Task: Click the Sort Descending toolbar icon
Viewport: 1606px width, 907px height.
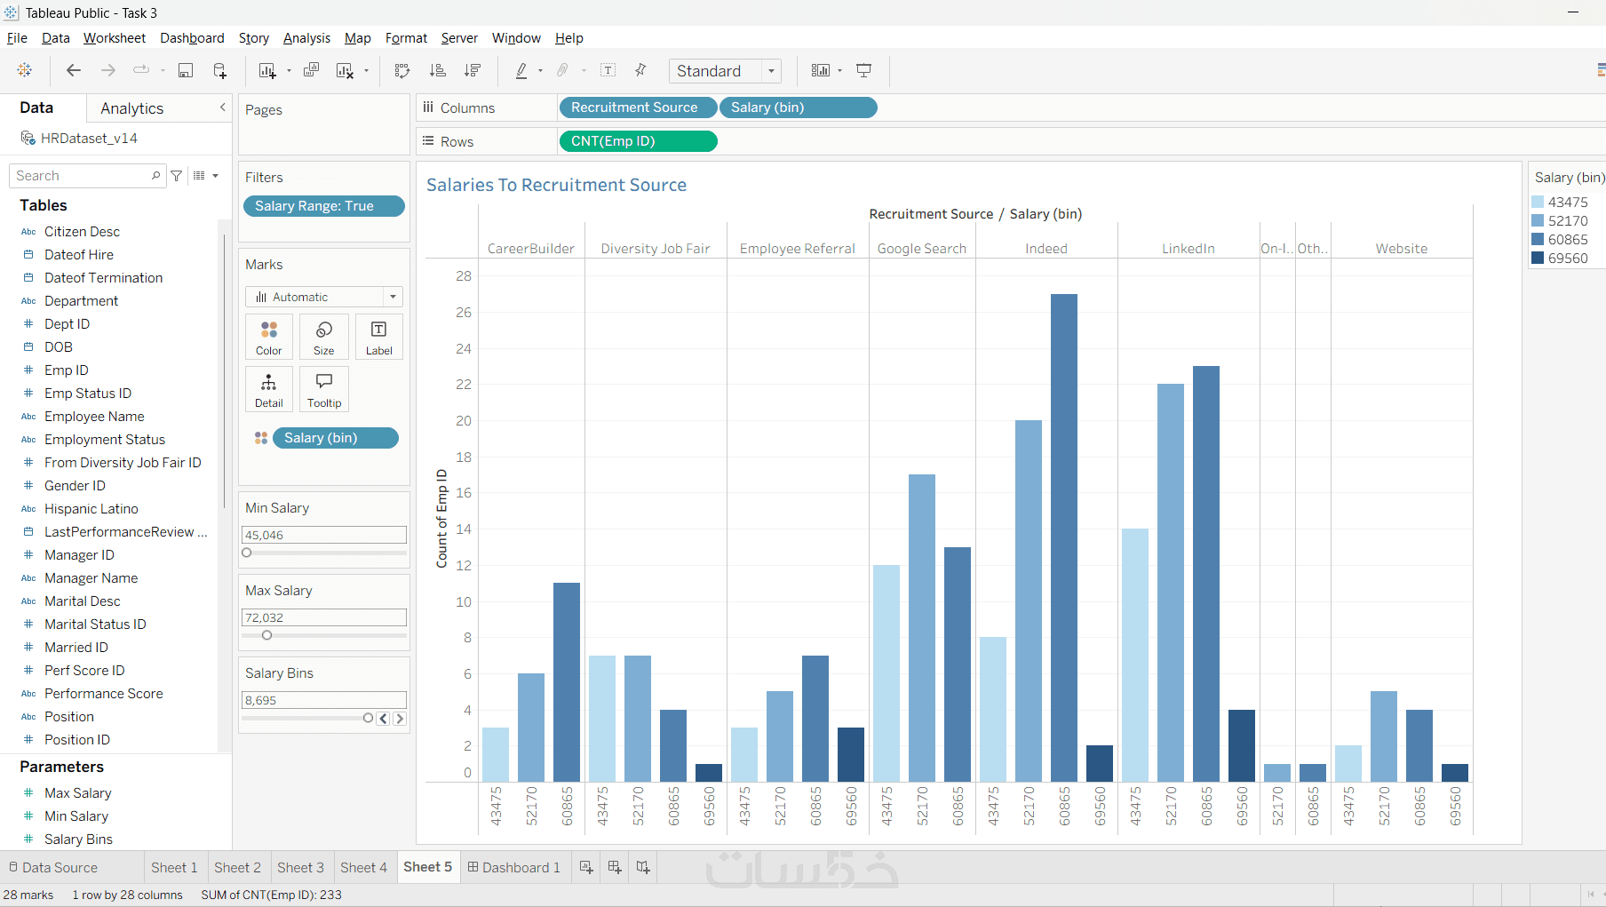Action: 473,71
